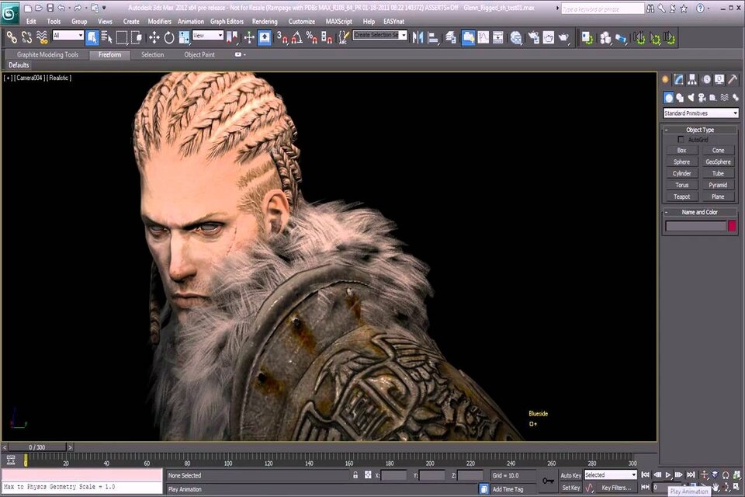Open the Standard Primitives dropdown
The image size is (745, 497).
coord(698,113)
